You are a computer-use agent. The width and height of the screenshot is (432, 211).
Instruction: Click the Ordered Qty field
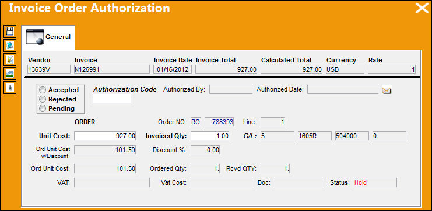(x=205, y=168)
